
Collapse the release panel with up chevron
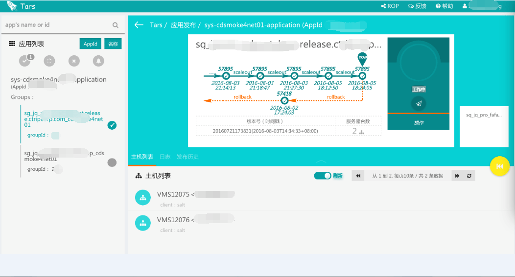321,161
